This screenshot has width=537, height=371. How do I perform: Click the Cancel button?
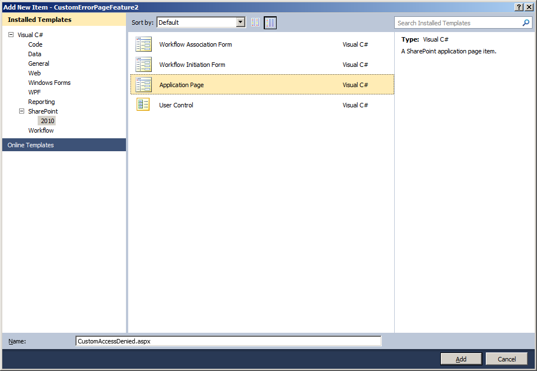(507, 359)
